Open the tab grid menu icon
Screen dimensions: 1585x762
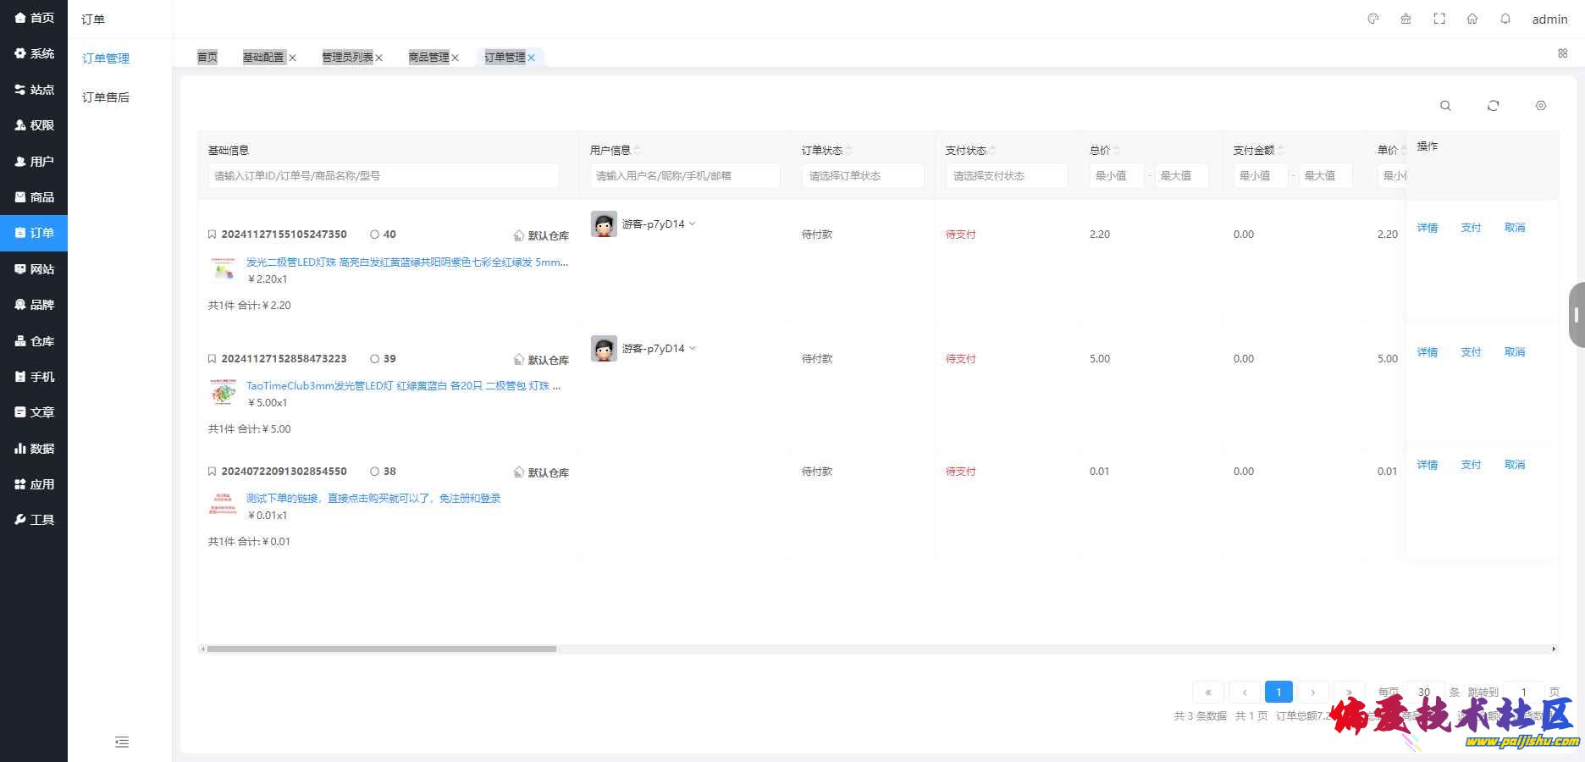click(x=1562, y=53)
